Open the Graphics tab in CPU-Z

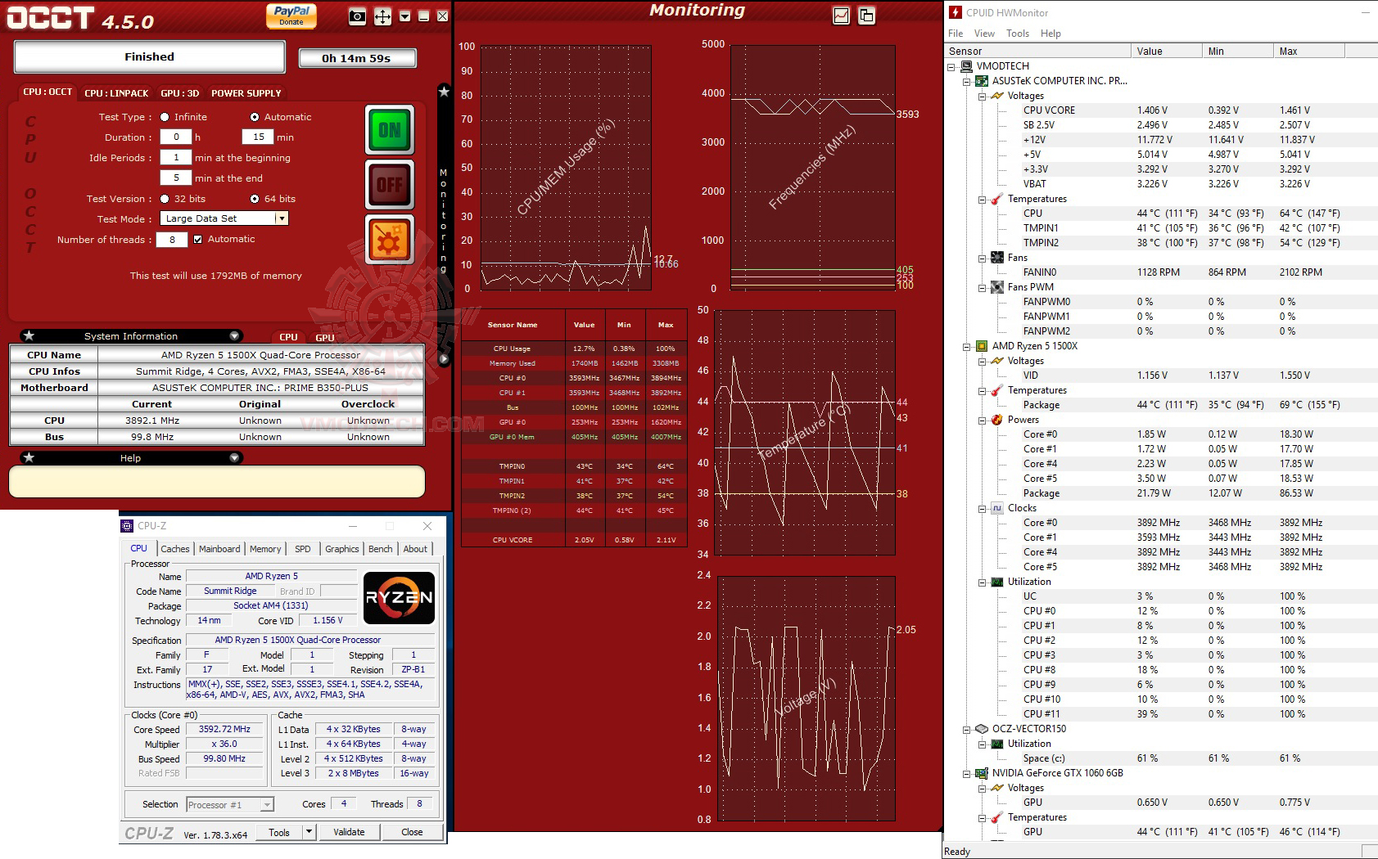342,549
